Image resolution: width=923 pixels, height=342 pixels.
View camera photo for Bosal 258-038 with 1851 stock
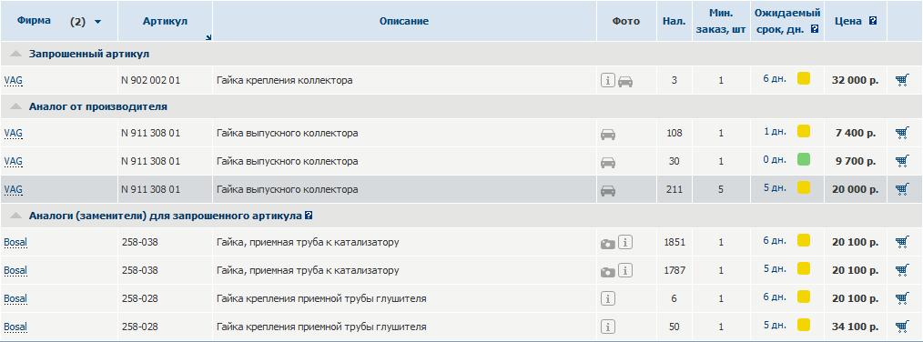607,243
